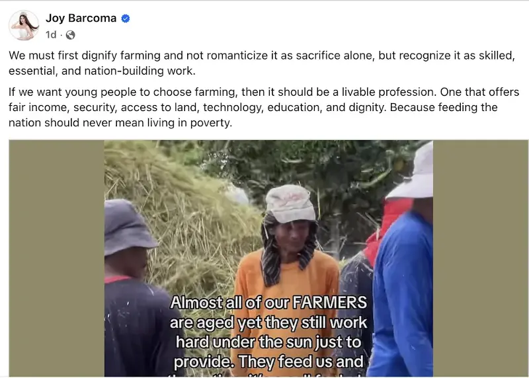Open the post via the 1d timestamp
The image size is (529, 378).
tap(51, 35)
